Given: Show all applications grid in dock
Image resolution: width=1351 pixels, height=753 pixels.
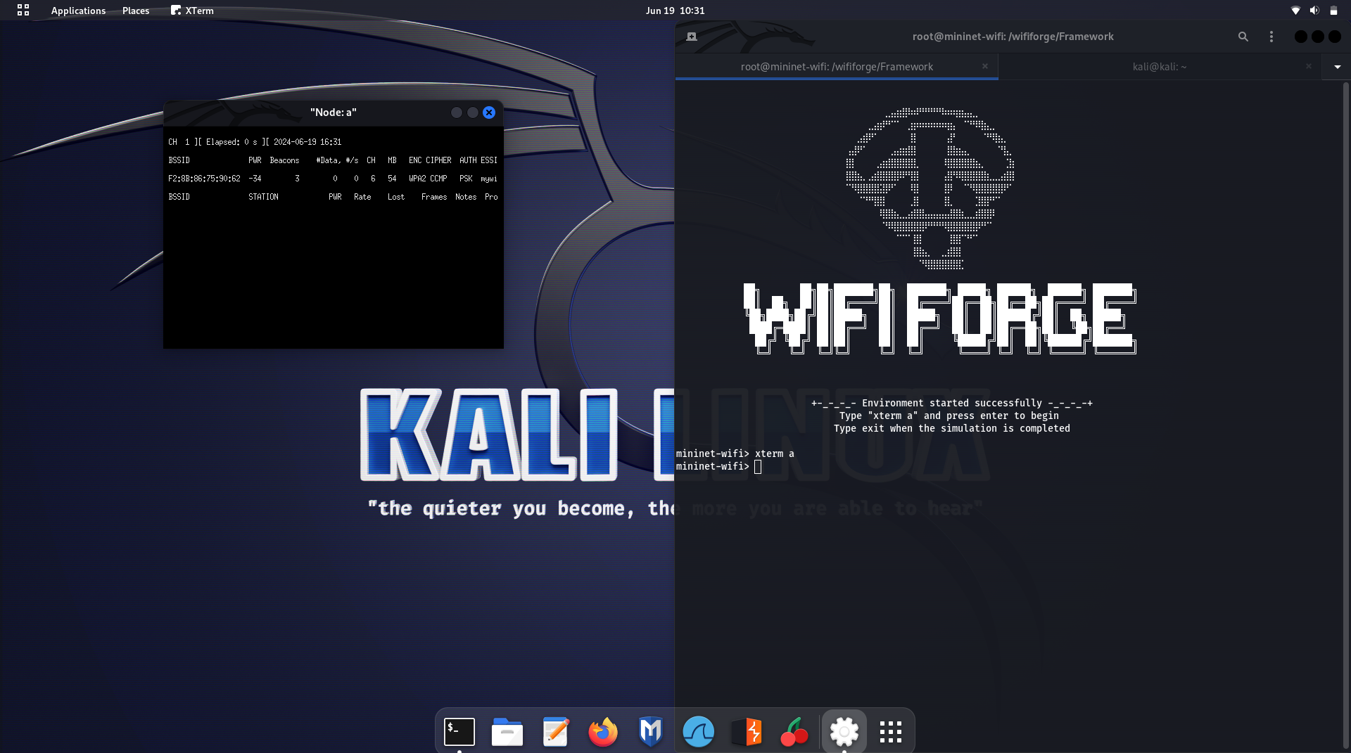Looking at the screenshot, I should tap(891, 732).
